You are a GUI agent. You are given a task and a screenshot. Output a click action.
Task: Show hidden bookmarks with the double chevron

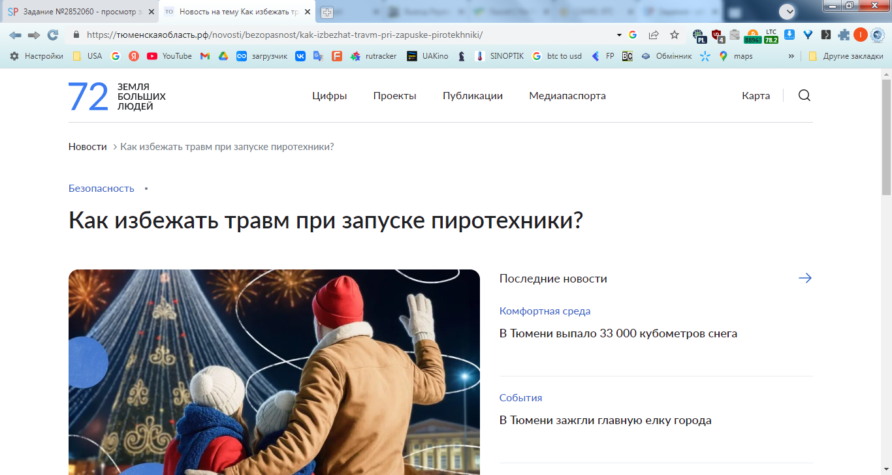coord(791,56)
